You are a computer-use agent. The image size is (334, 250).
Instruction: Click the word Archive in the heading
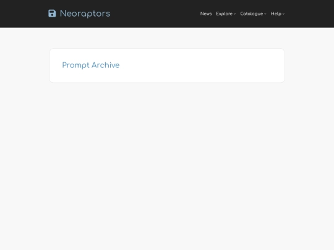pos(105,65)
